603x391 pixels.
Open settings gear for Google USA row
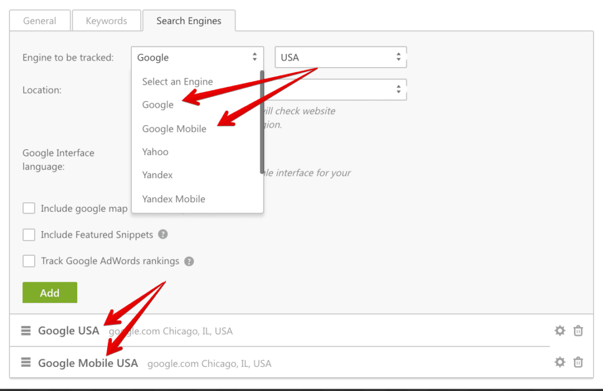559,330
